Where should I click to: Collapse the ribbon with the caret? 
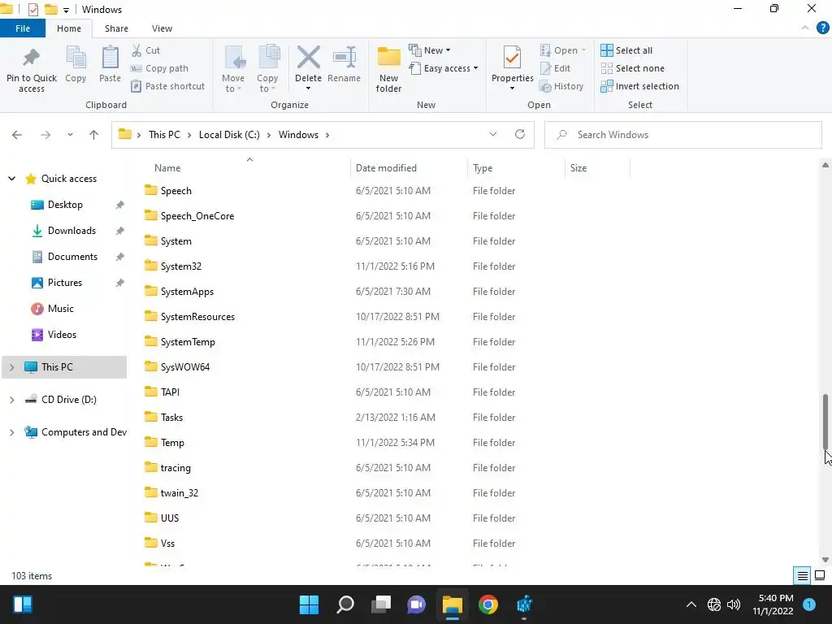pos(805,28)
